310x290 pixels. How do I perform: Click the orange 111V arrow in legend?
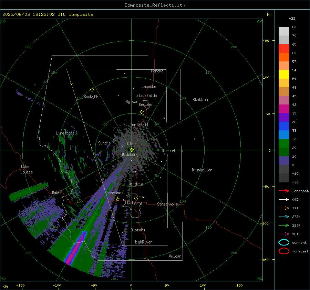pyautogui.click(x=284, y=208)
